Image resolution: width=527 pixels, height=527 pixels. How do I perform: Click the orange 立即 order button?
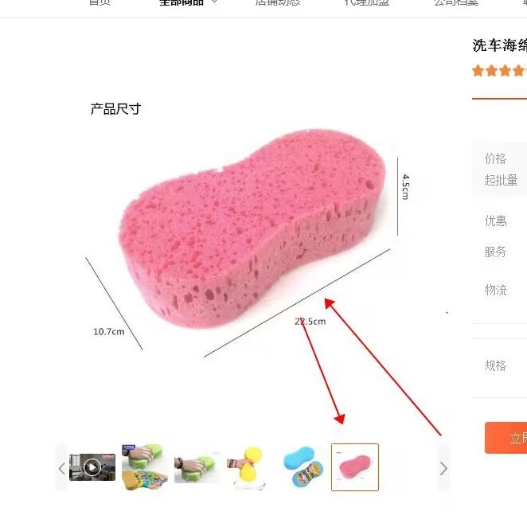coord(506,438)
